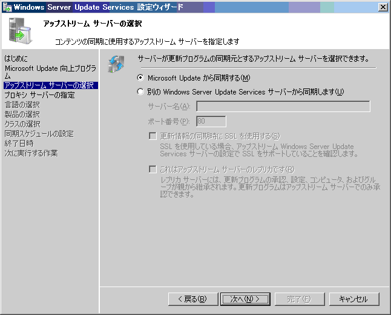391x315 pixels.
Task: Click '製品の選択' step in sidebar
Action: pos(22,114)
